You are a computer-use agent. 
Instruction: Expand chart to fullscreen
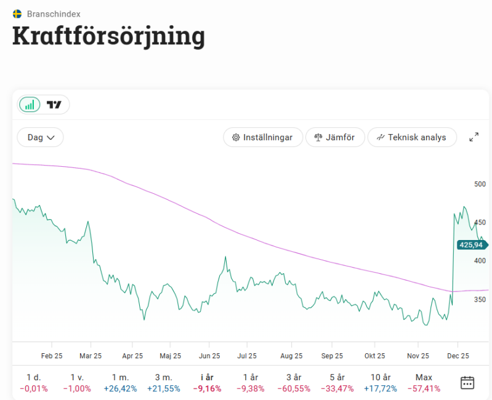tap(474, 137)
